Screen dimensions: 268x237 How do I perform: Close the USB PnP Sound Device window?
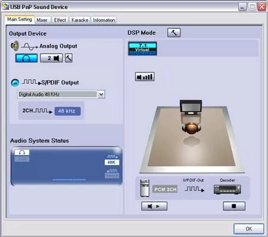[261, 7]
